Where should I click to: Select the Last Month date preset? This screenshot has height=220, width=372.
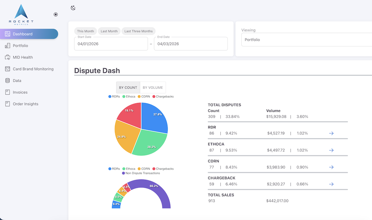click(x=109, y=31)
